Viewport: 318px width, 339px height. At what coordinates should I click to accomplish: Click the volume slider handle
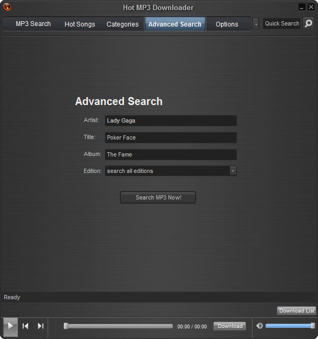point(313,326)
